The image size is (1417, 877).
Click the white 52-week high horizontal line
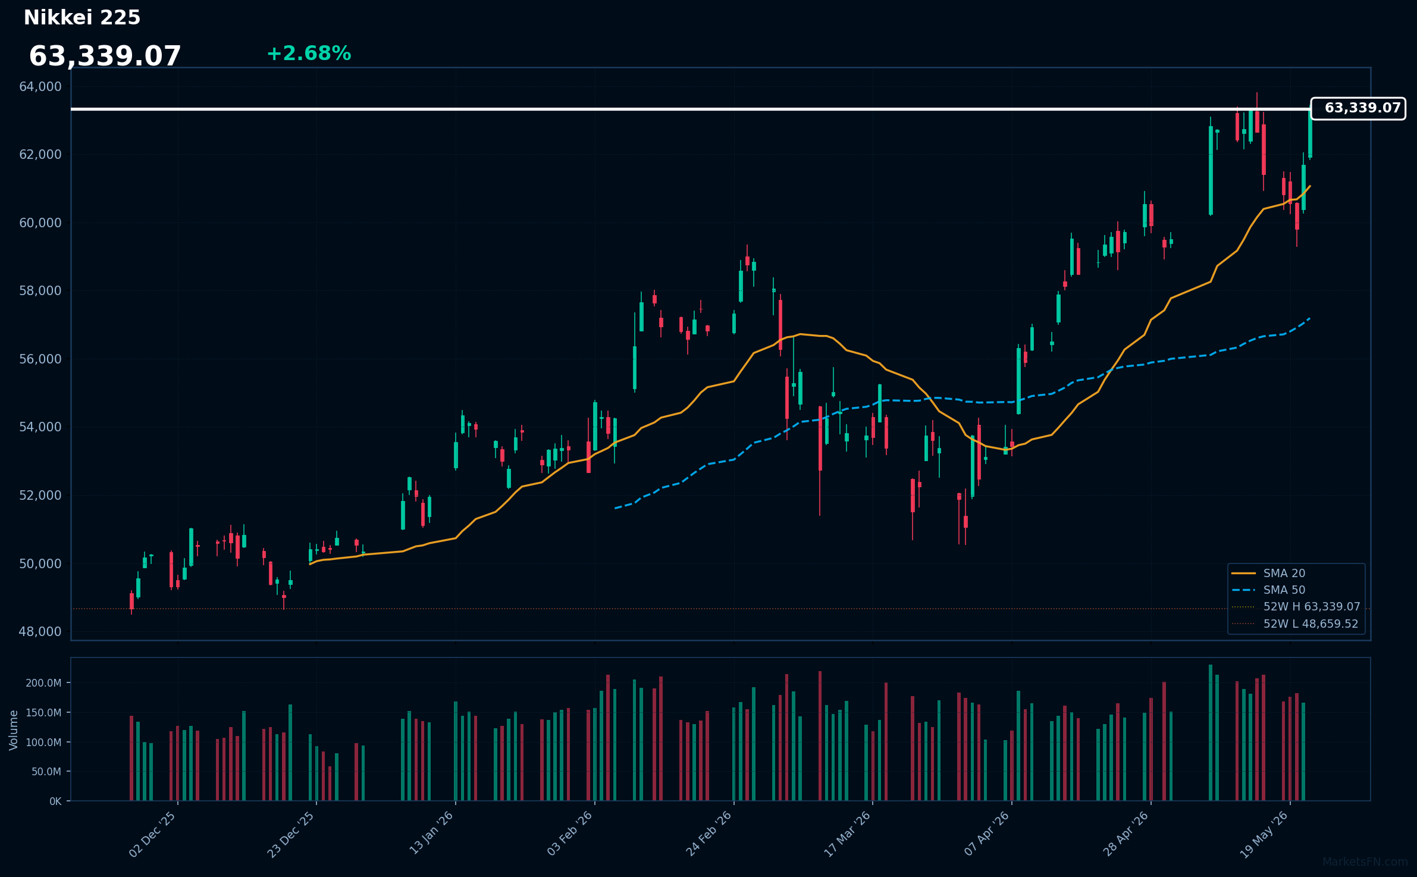click(x=690, y=109)
